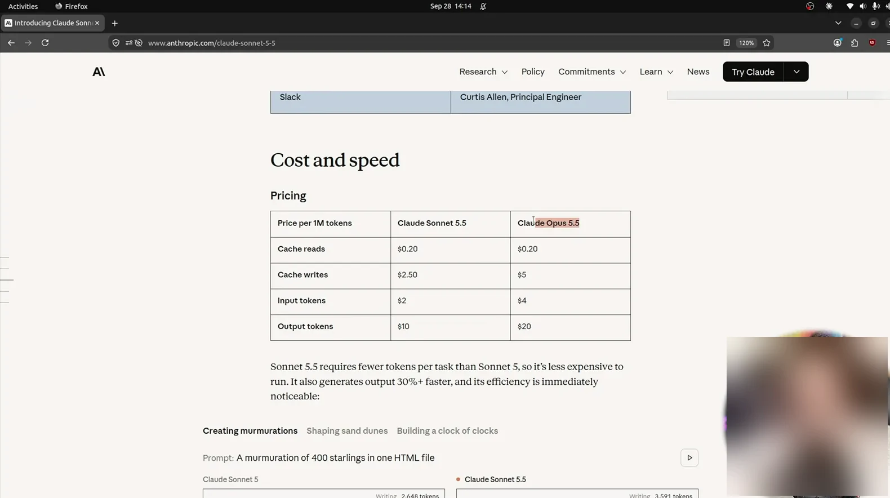Click the Wi-Fi icon in the system tray
This screenshot has width=890, height=498.
point(849,6)
